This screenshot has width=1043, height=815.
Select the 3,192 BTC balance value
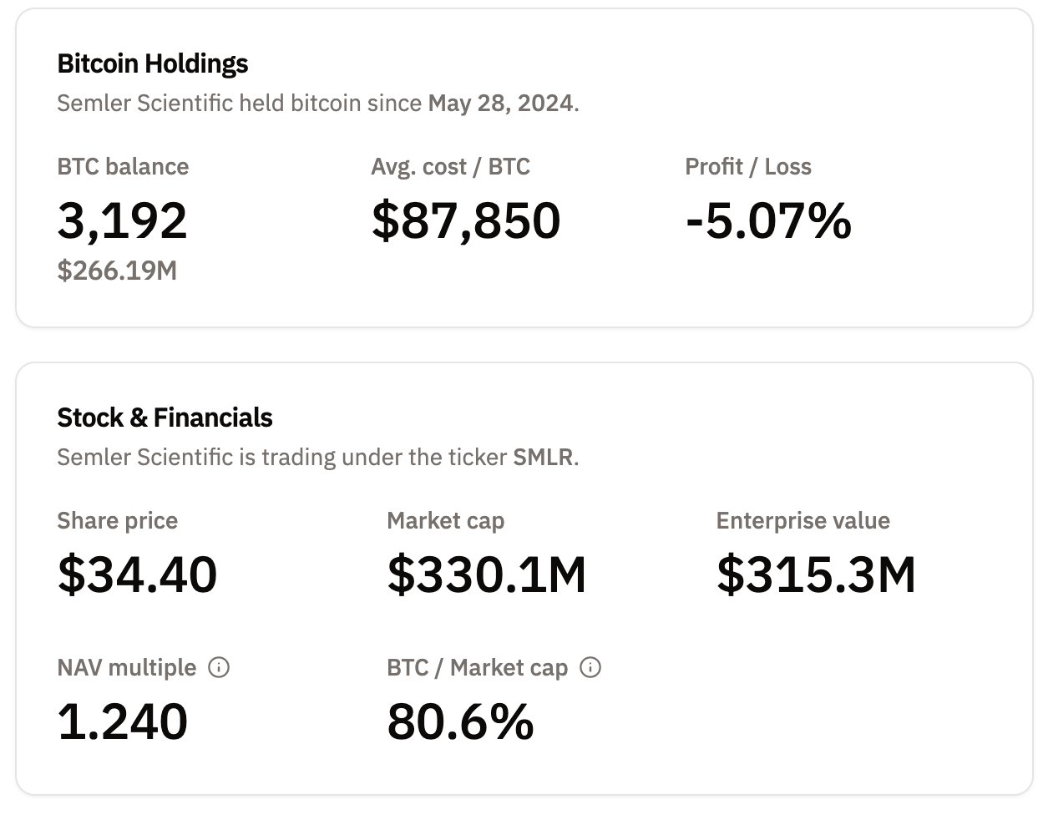(123, 220)
